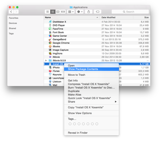This screenshot has width=160, height=142.
Task: Choose Burn "Install OS X Yosemite" to Disc
Action: point(91,88)
